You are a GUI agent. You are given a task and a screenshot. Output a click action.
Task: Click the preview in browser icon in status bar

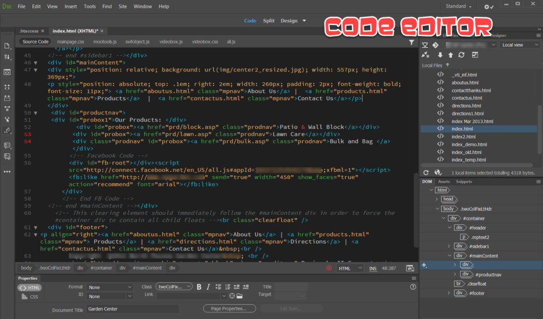click(410, 268)
